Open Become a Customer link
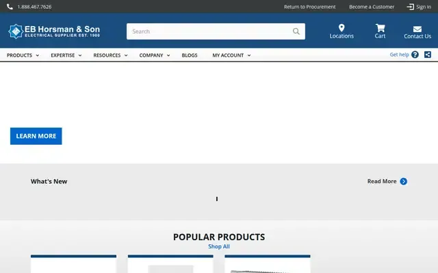This screenshot has width=438, height=273. click(372, 7)
